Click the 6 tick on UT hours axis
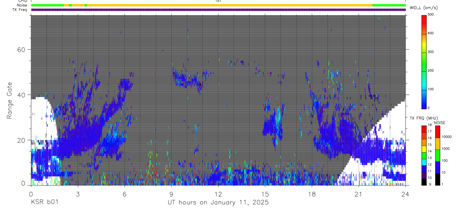Viewport: 456px width, 210px height. click(x=125, y=193)
